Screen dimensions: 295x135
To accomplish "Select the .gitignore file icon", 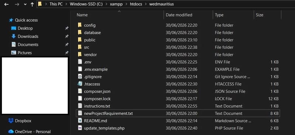I will (x=80, y=76).
